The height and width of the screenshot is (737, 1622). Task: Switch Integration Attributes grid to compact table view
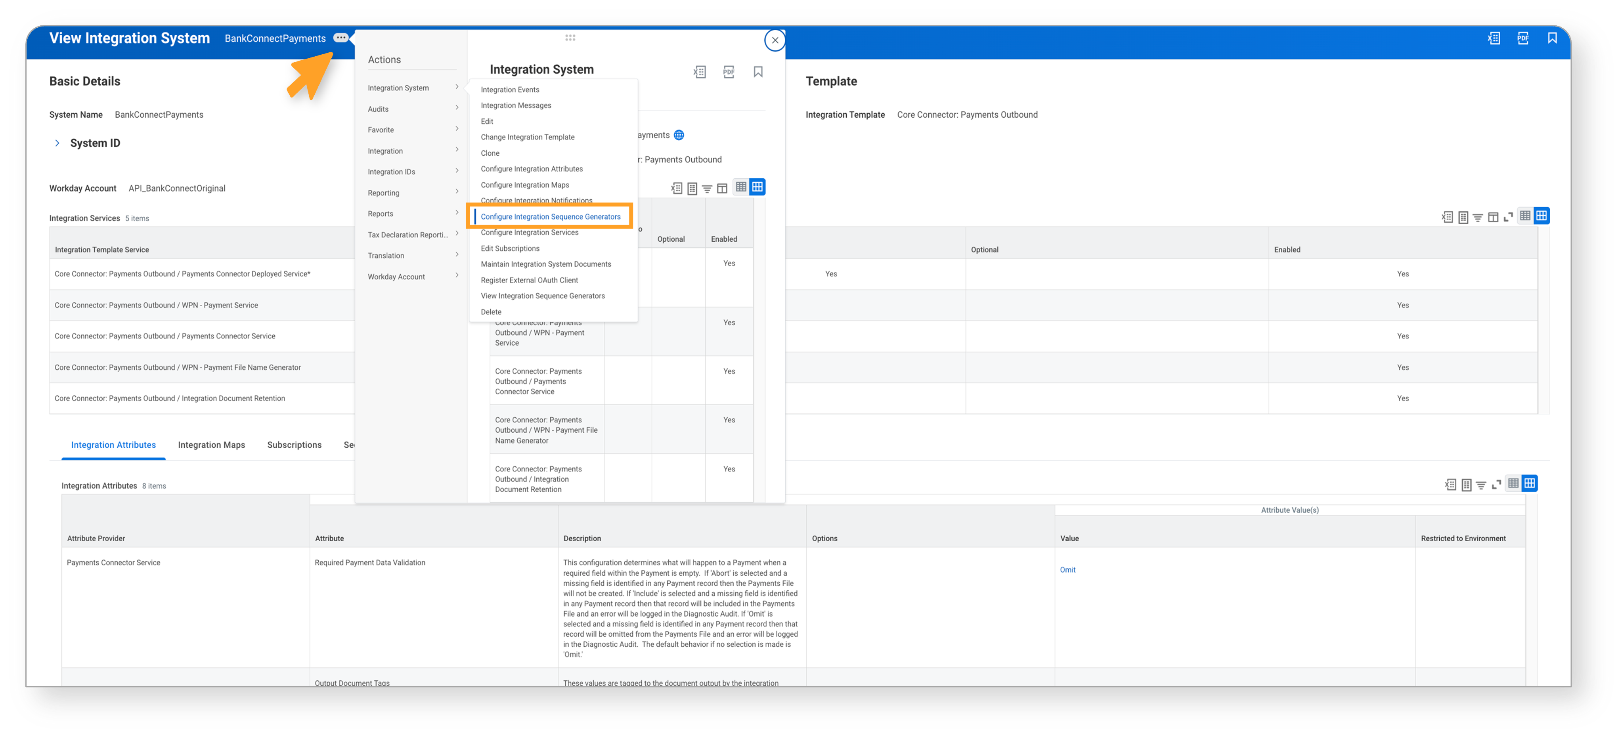[1513, 483]
